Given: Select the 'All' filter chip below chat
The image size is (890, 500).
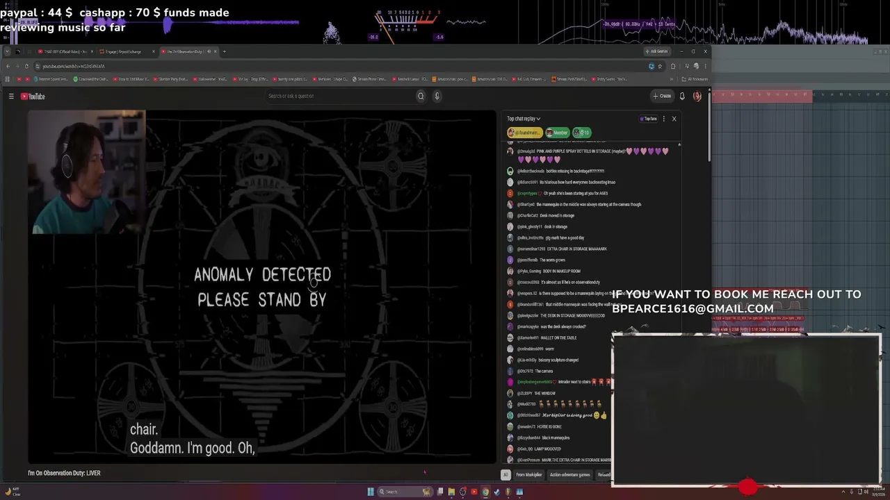Looking at the screenshot, I should click(505, 475).
